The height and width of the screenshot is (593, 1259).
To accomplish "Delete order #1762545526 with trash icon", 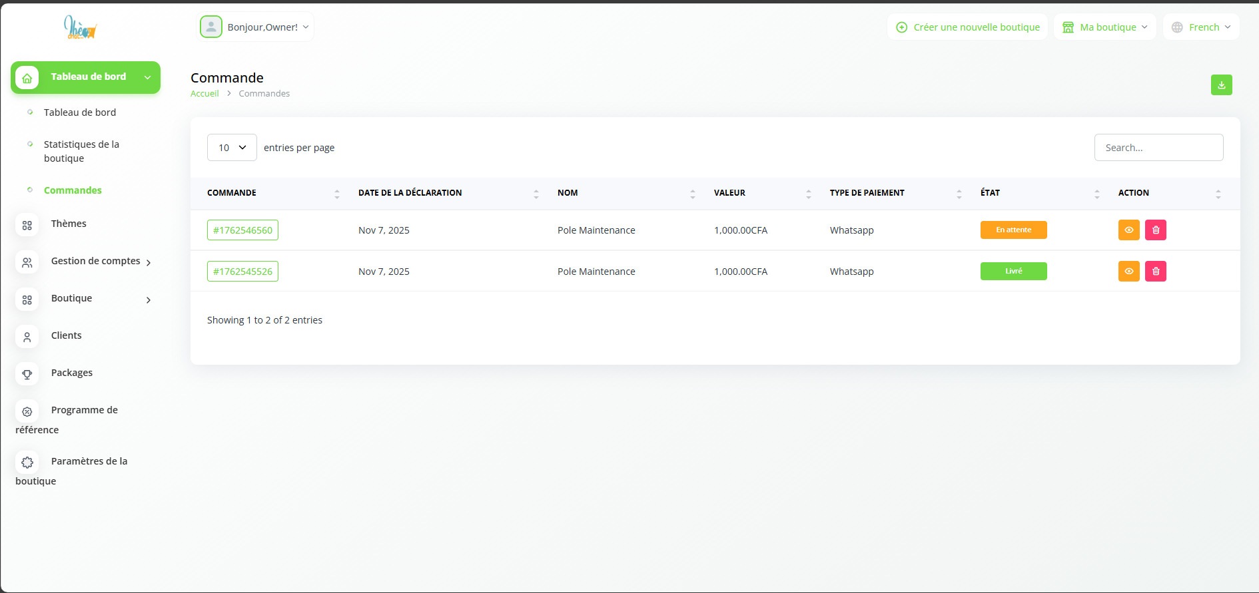I will [1155, 272].
